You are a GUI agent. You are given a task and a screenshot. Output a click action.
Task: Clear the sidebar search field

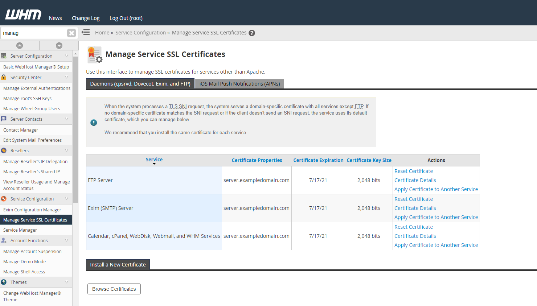point(71,33)
